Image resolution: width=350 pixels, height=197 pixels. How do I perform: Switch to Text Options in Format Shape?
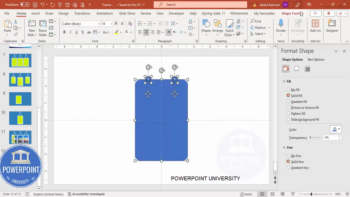pos(316,59)
